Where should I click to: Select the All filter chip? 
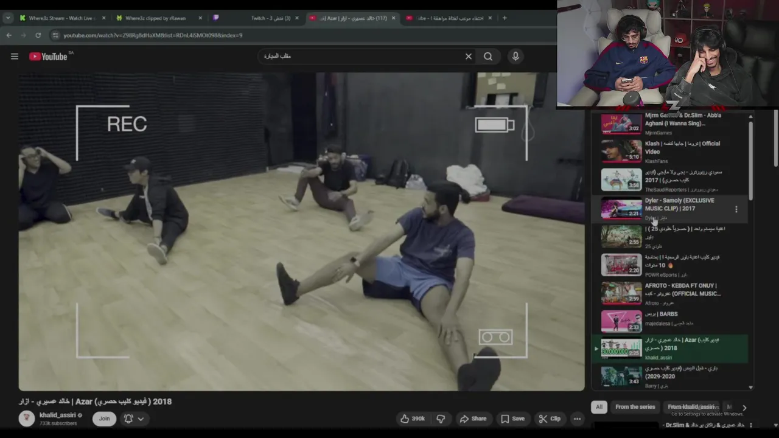pyautogui.click(x=599, y=407)
